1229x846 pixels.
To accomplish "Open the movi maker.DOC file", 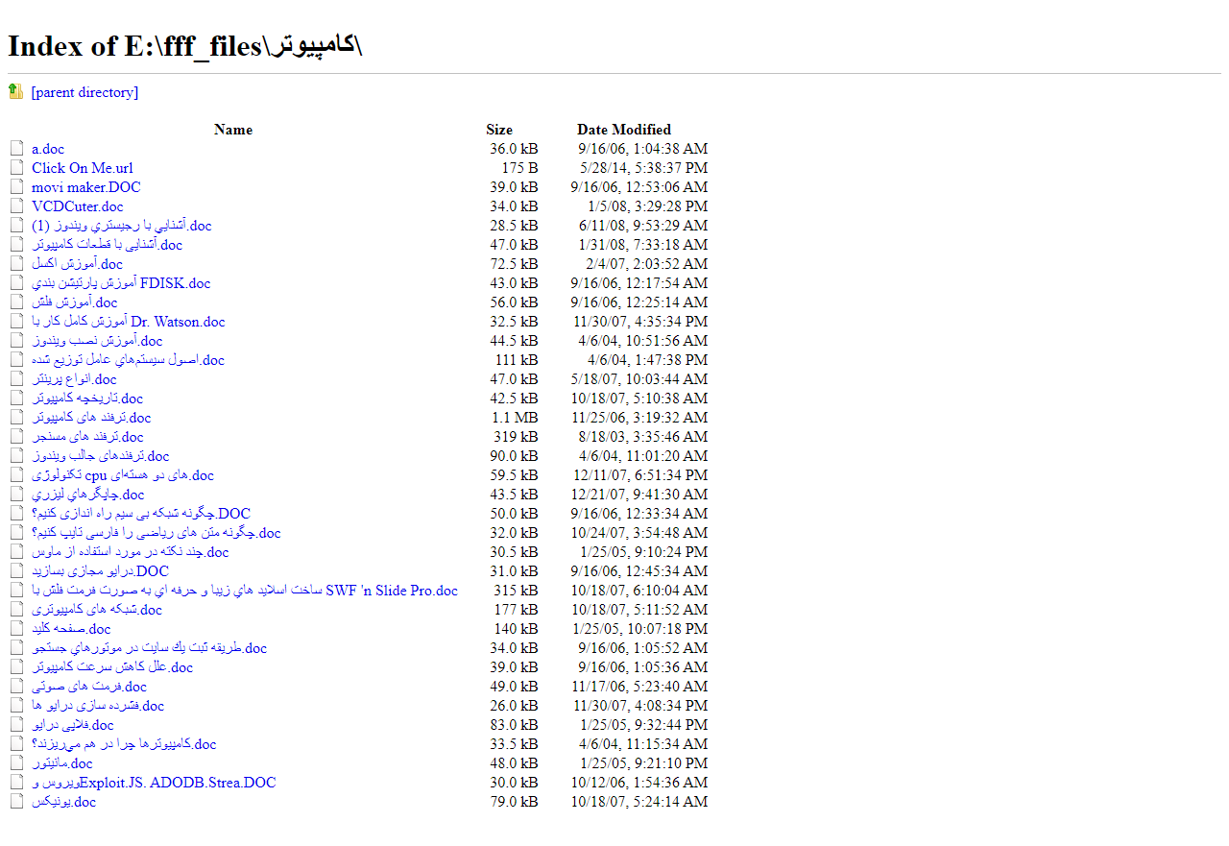I will 85,187.
